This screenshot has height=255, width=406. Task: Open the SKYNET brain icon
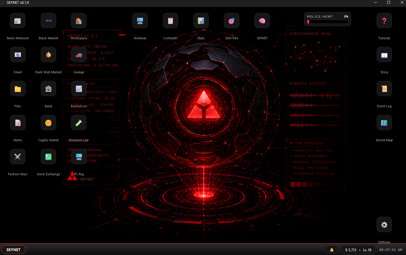(x=262, y=21)
